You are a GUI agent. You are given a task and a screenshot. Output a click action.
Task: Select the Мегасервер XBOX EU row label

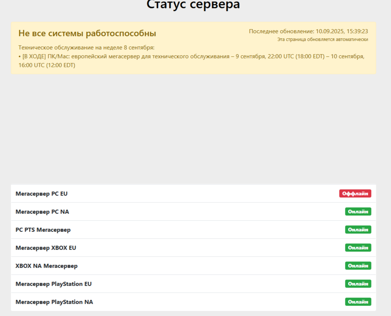click(x=46, y=248)
